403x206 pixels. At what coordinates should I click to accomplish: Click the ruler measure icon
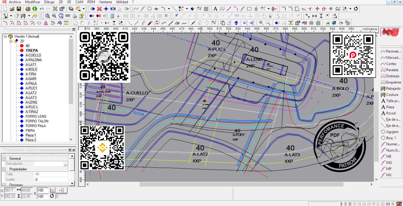pyautogui.click(x=68, y=16)
